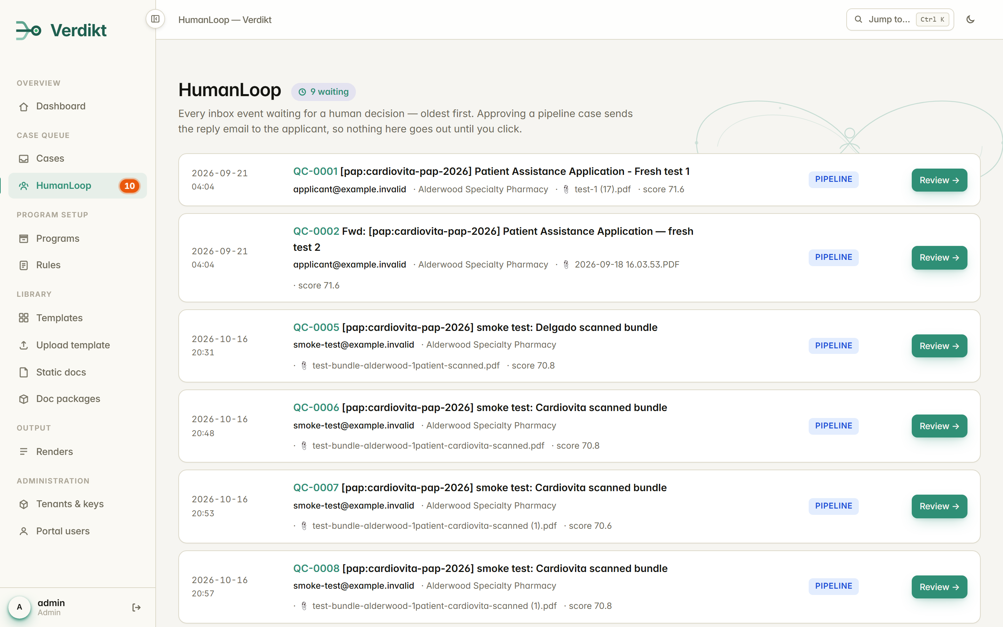Click the Tenants & keys cube icon
This screenshot has height=627, width=1003.
pyautogui.click(x=24, y=504)
